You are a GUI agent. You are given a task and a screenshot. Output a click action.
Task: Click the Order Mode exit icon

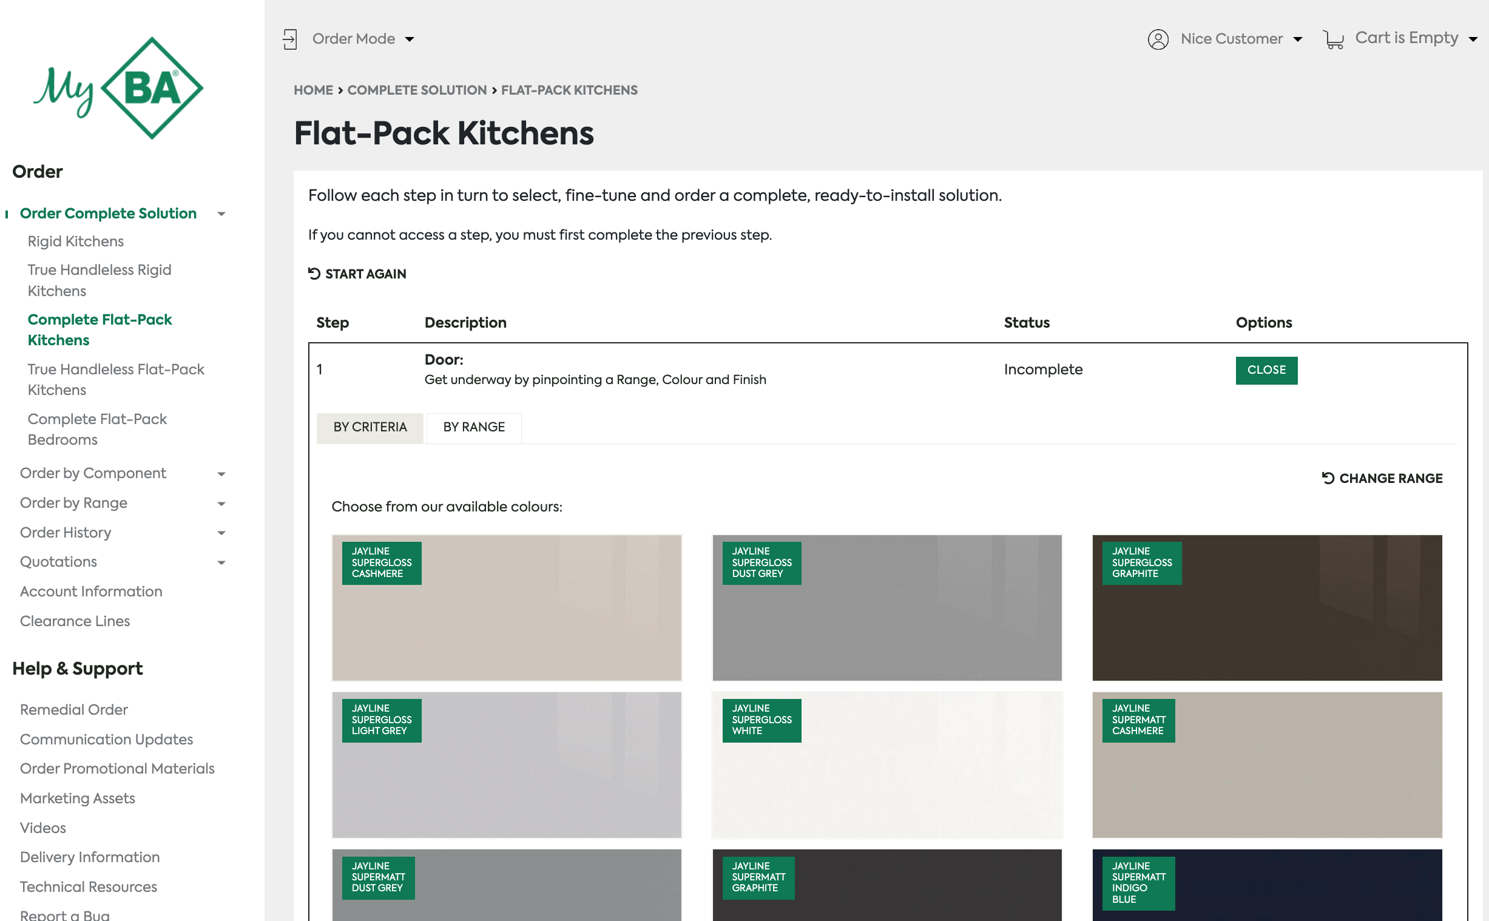[290, 39]
